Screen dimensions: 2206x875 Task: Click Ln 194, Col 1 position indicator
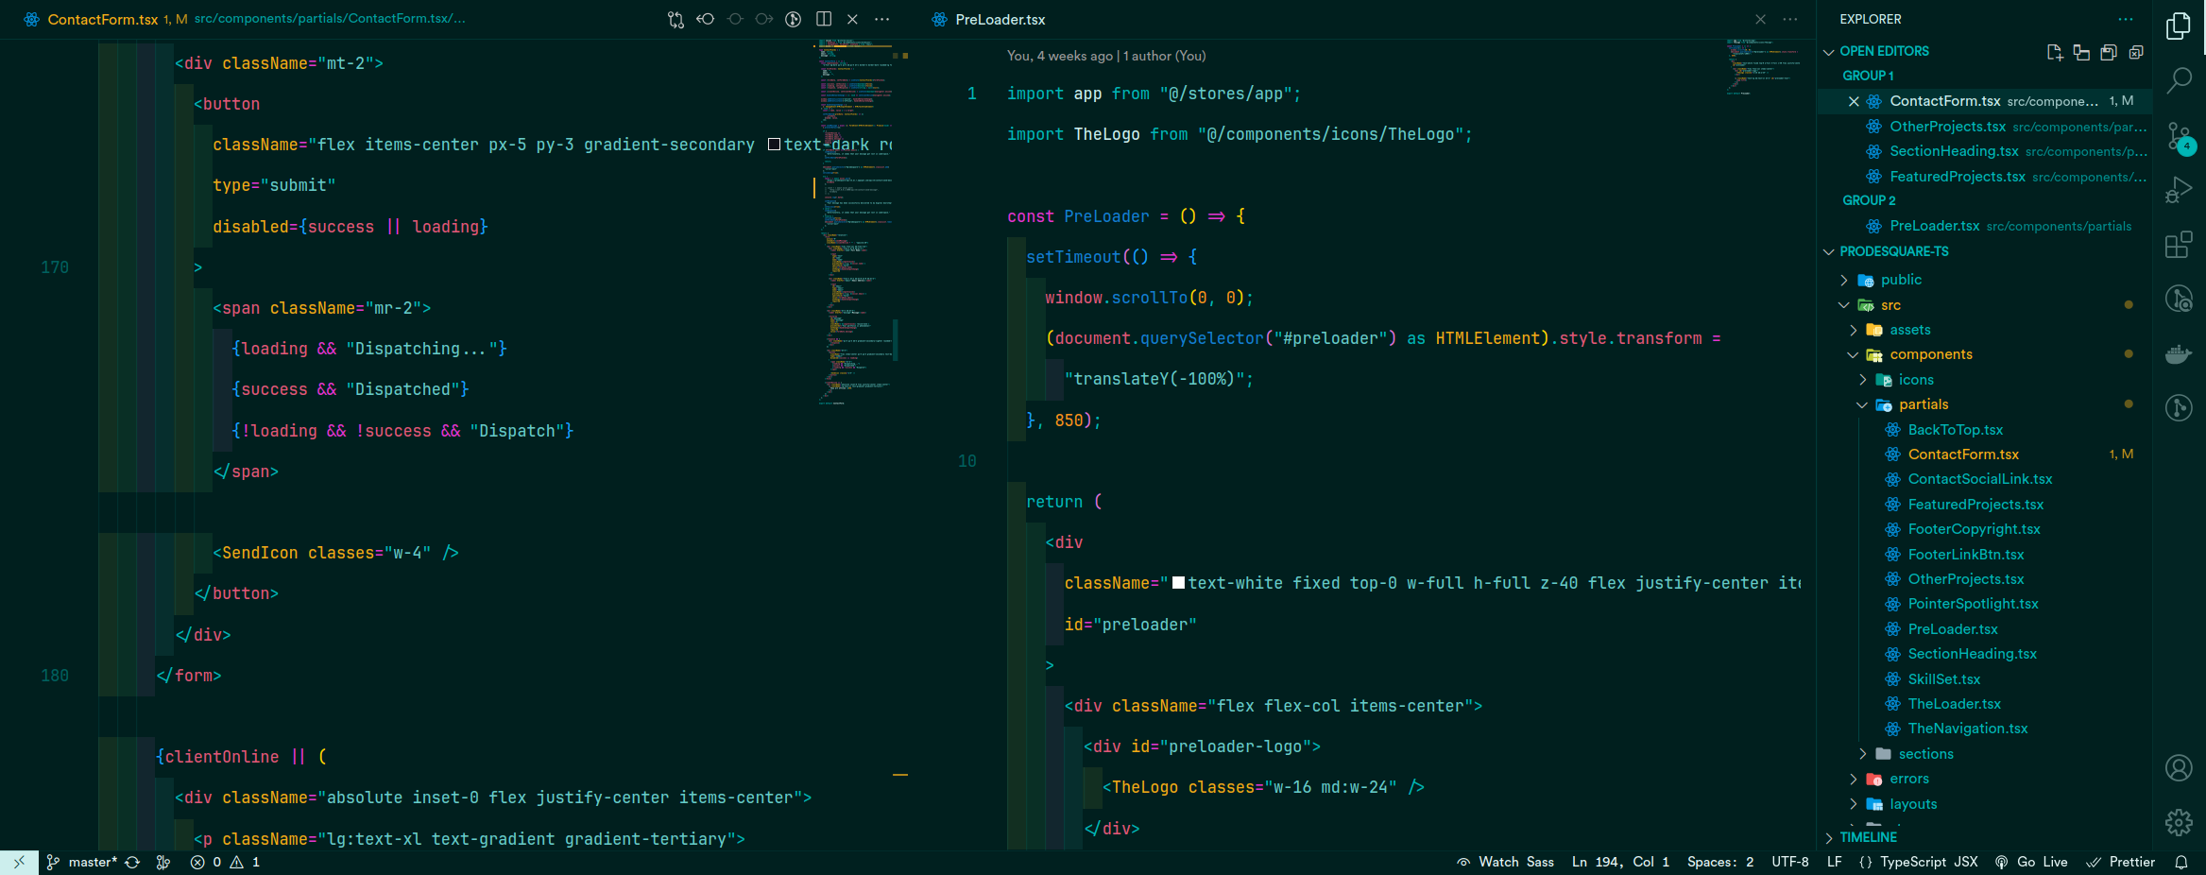(x=1620, y=862)
